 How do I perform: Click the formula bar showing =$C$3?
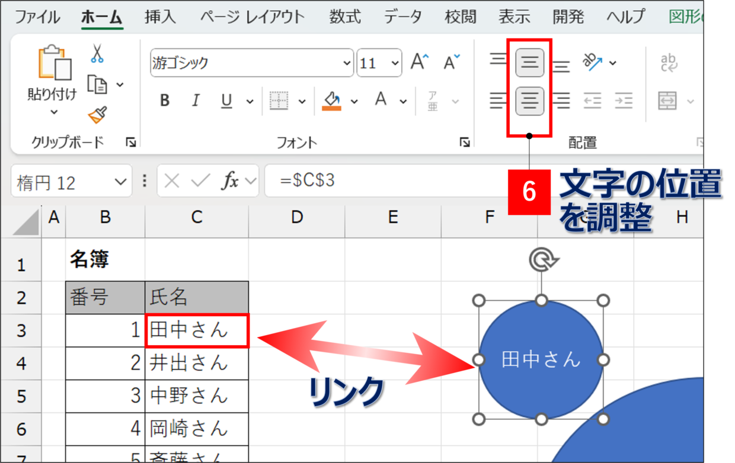(484, 181)
